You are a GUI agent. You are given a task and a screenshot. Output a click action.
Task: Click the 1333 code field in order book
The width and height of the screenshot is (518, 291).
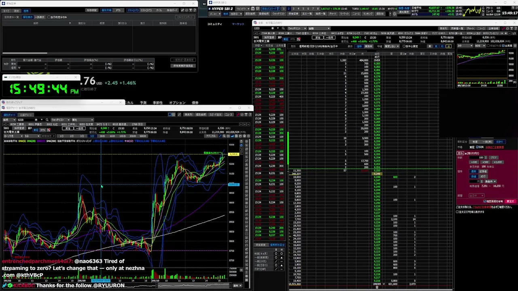click(x=262, y=28)
